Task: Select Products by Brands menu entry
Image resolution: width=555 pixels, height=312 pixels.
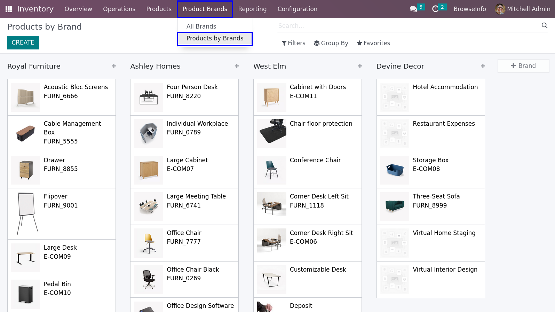Action: 215,38
